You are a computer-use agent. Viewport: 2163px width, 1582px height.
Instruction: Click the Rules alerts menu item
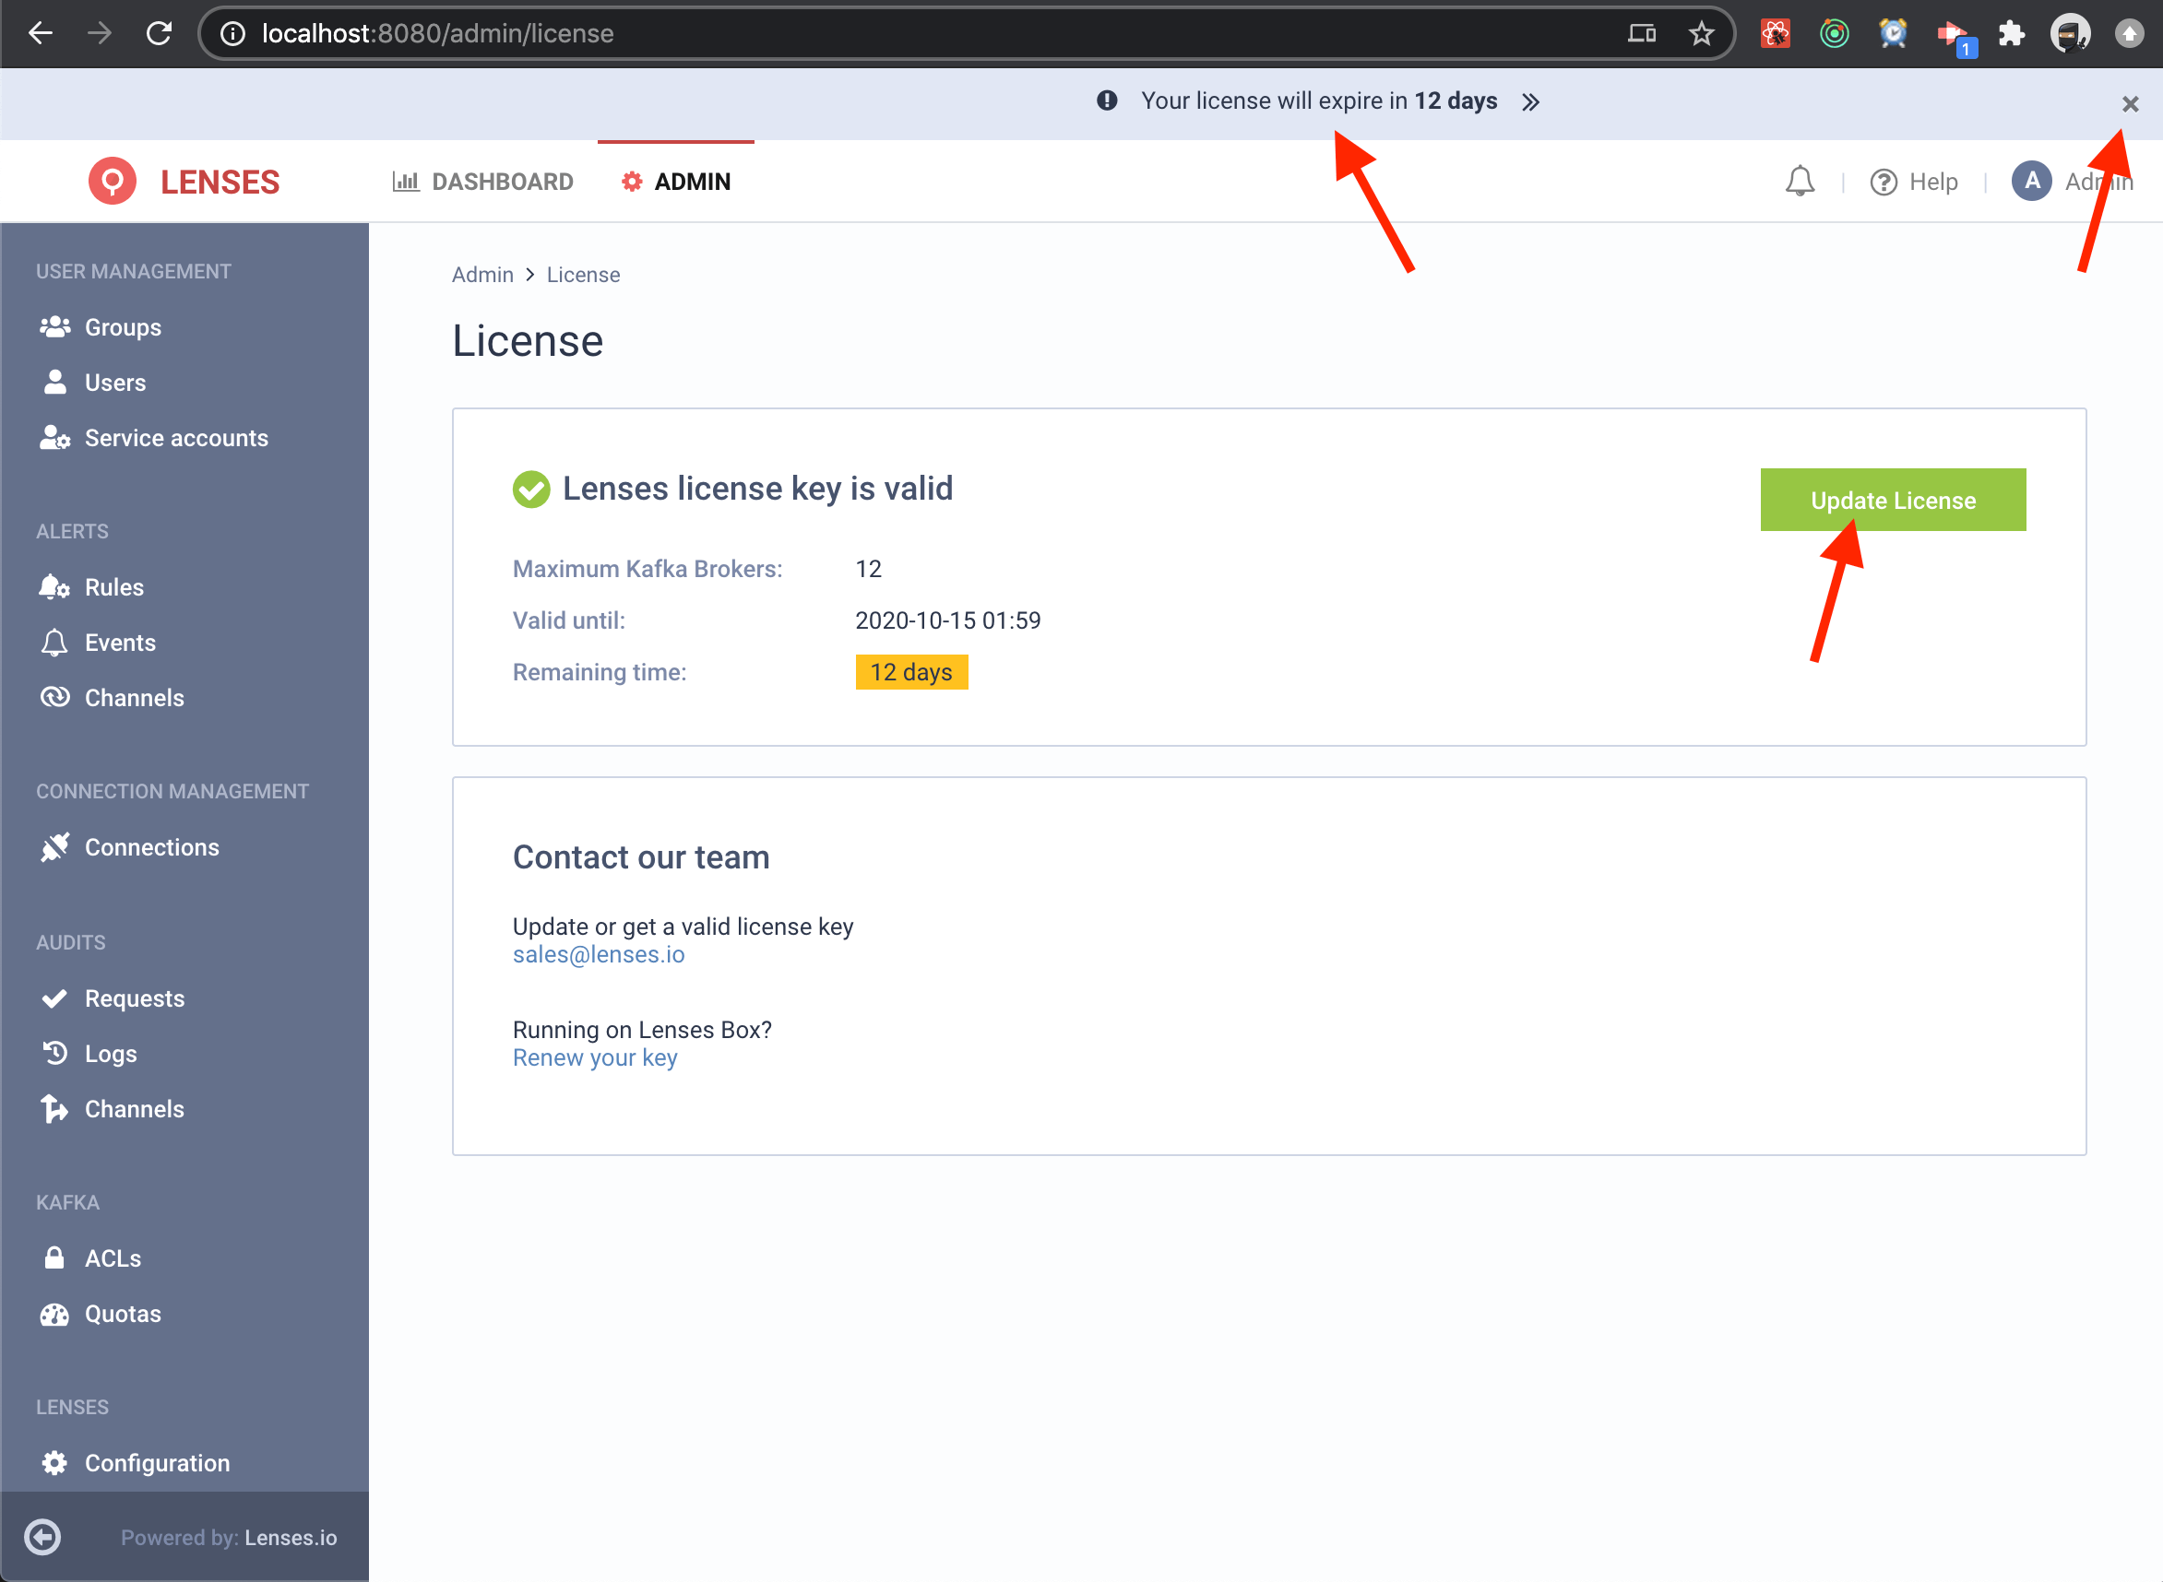click(114, 585)
